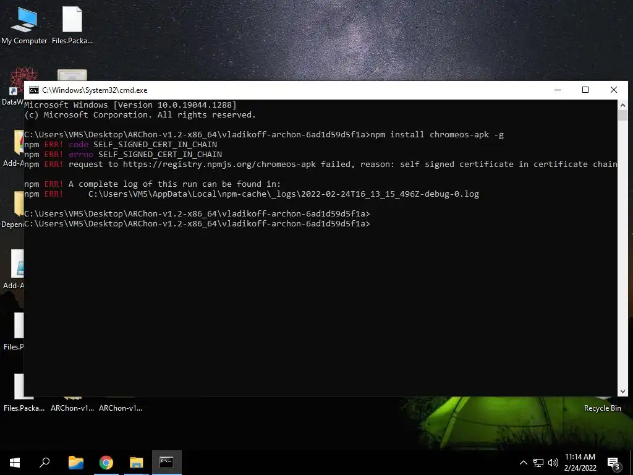Open the yellow folder taskbar icon
Screen dimensions: 633x475
click(x=137, y=463)
